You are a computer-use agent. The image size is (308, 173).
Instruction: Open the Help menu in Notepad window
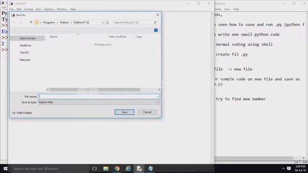236,9
